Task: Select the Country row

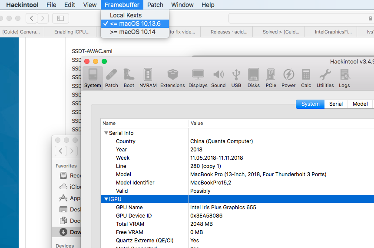Action: point(237,141)
